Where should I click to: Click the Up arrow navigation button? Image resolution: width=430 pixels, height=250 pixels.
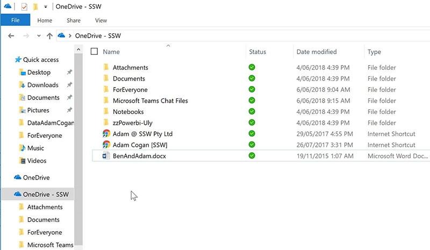tap(50, 36)
